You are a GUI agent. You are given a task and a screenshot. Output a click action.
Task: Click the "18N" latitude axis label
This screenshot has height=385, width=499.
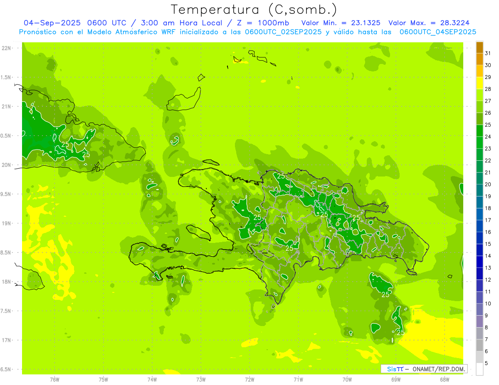7,282
